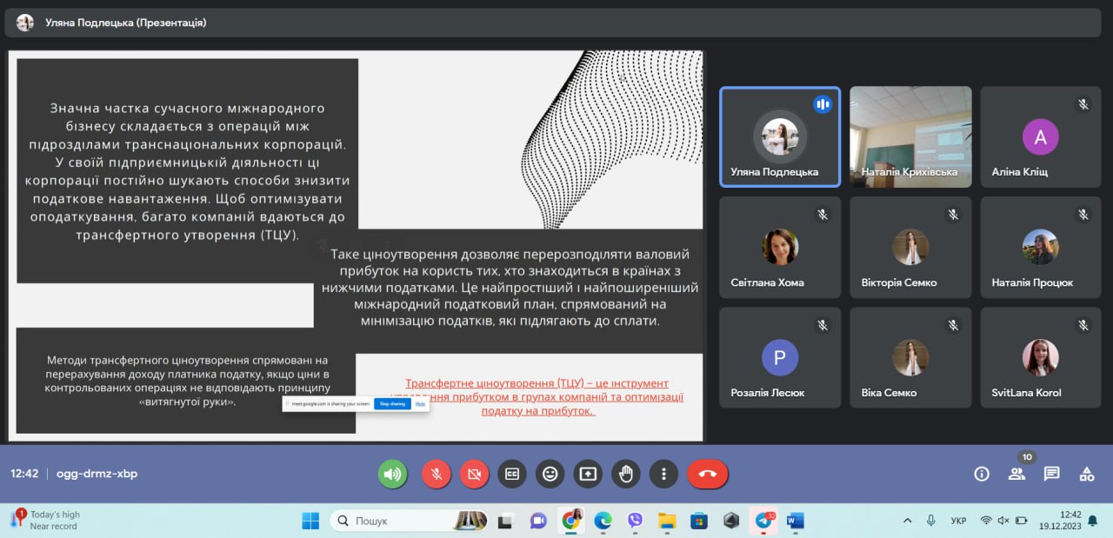The image size is (1113, 538).
Task: Click Світлана Хома participant tile
Action: coord(780,247)
